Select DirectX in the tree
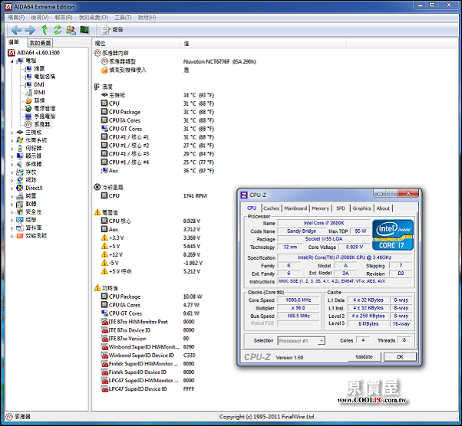The image size is (462, 426). pos(34,187)
